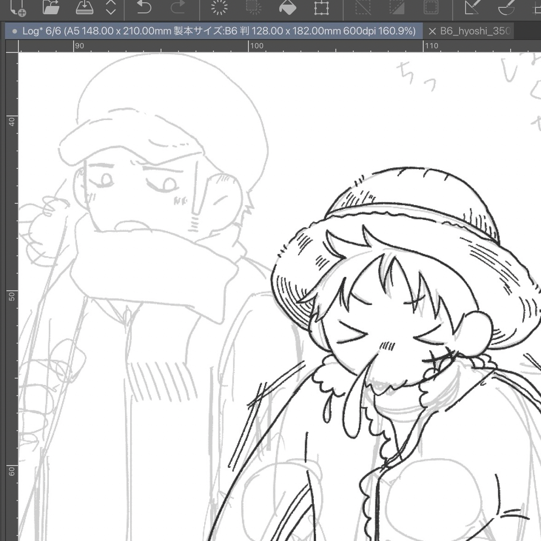
Task: Create a new canvas with the New icon
Action: tap(18, 7)
